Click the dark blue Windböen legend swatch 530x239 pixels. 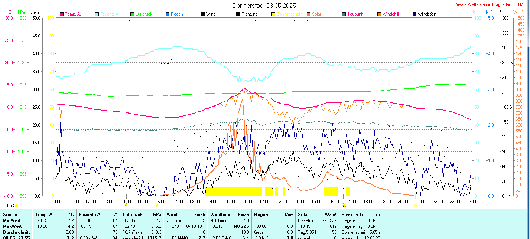tap(414, 14)
